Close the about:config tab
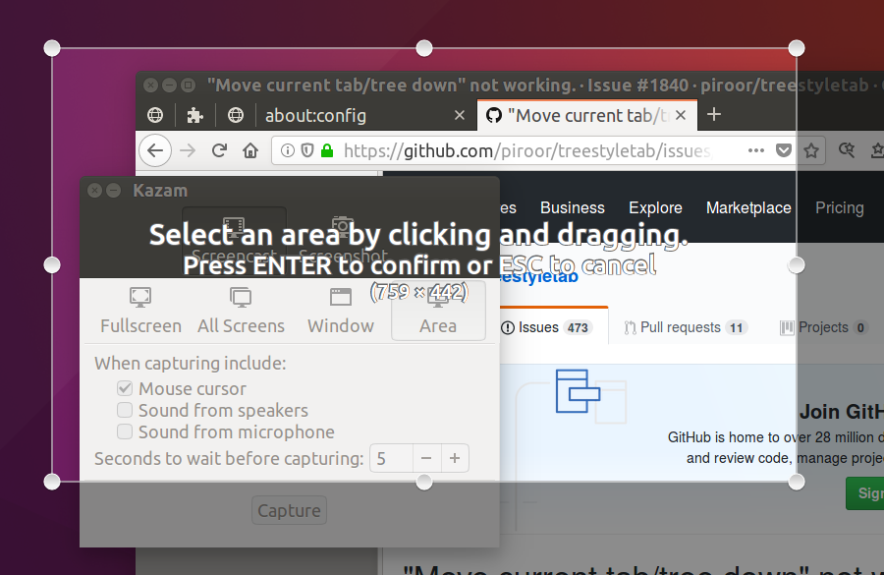 point(460,115)
